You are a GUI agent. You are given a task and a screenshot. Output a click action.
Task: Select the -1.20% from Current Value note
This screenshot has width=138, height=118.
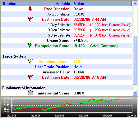click(x=110, y=30)
